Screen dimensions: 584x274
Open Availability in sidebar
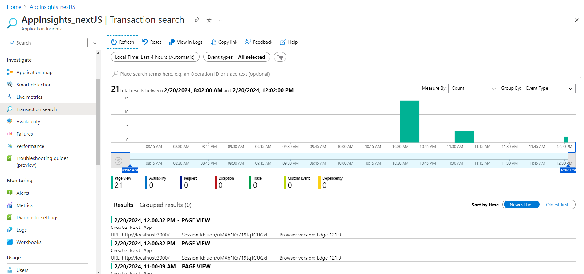pyautogui.click(x=28, y=121)
